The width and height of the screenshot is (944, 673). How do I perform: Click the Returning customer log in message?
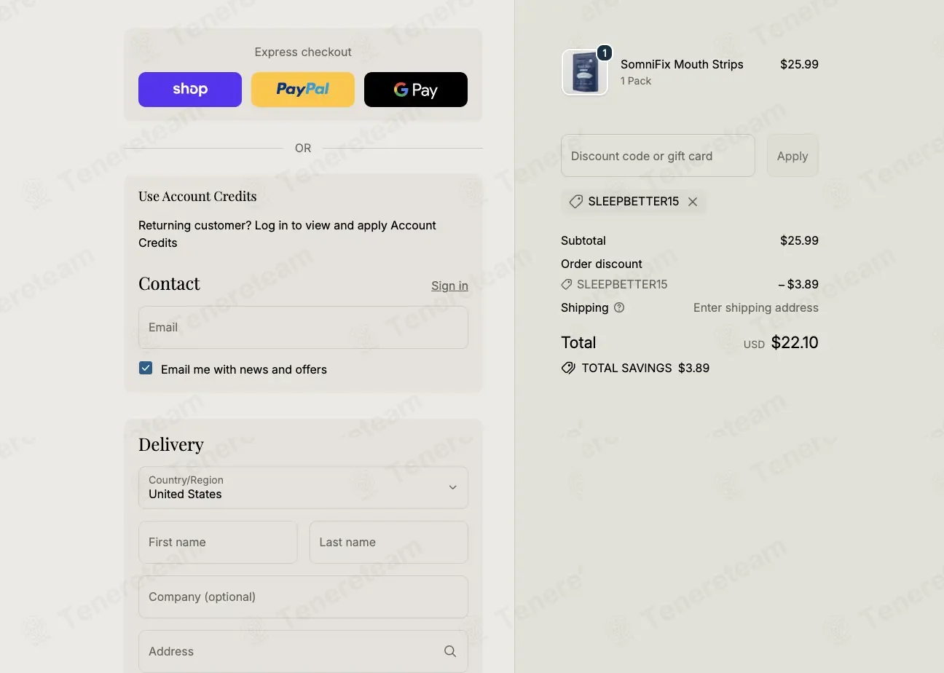(287, 234)
